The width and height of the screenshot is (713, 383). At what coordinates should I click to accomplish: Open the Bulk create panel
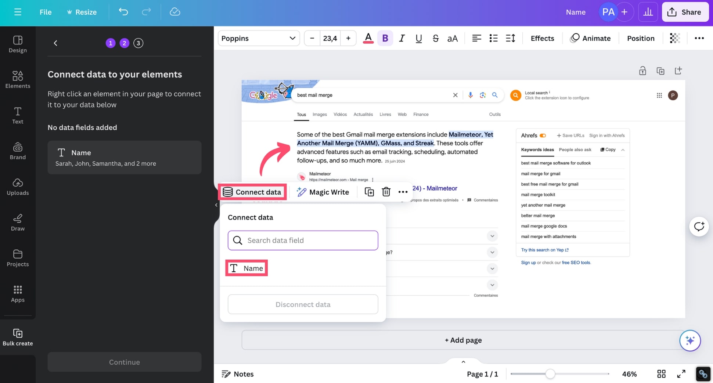[18, 337]
